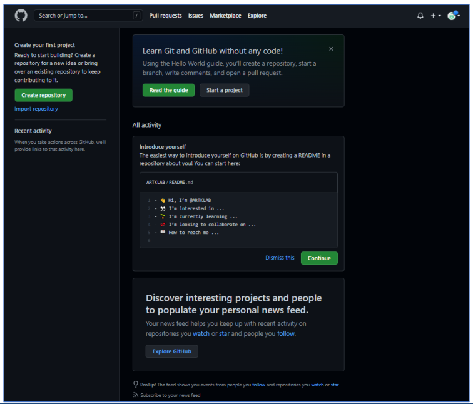The width and height of the screenshot is (473, 404).
Task: Click the Start a project button
Action: pos(225,90)
